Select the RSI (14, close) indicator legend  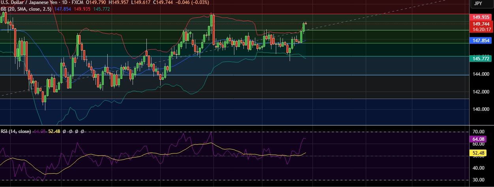tap(16, 131)
